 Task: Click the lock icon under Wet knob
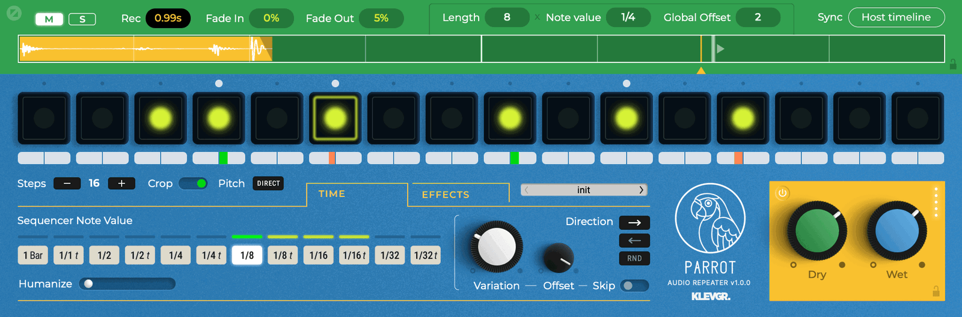point(936,291)
